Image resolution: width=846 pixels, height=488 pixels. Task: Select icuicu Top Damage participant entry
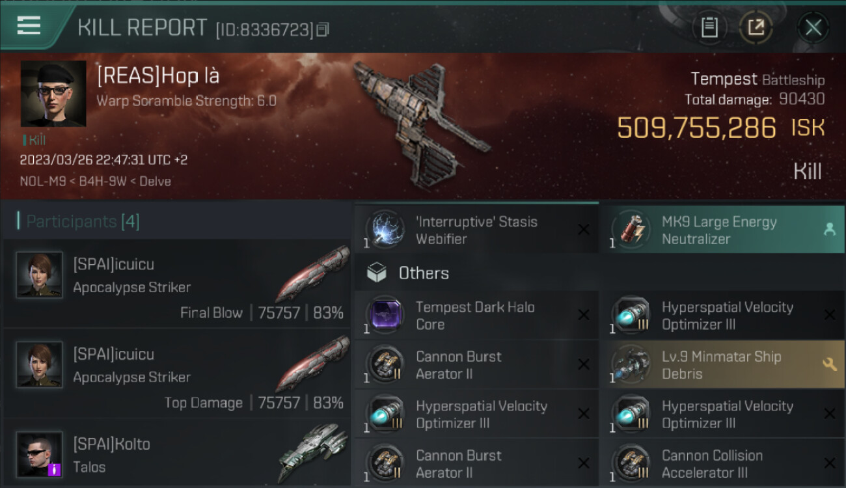[x=177, y=373]
